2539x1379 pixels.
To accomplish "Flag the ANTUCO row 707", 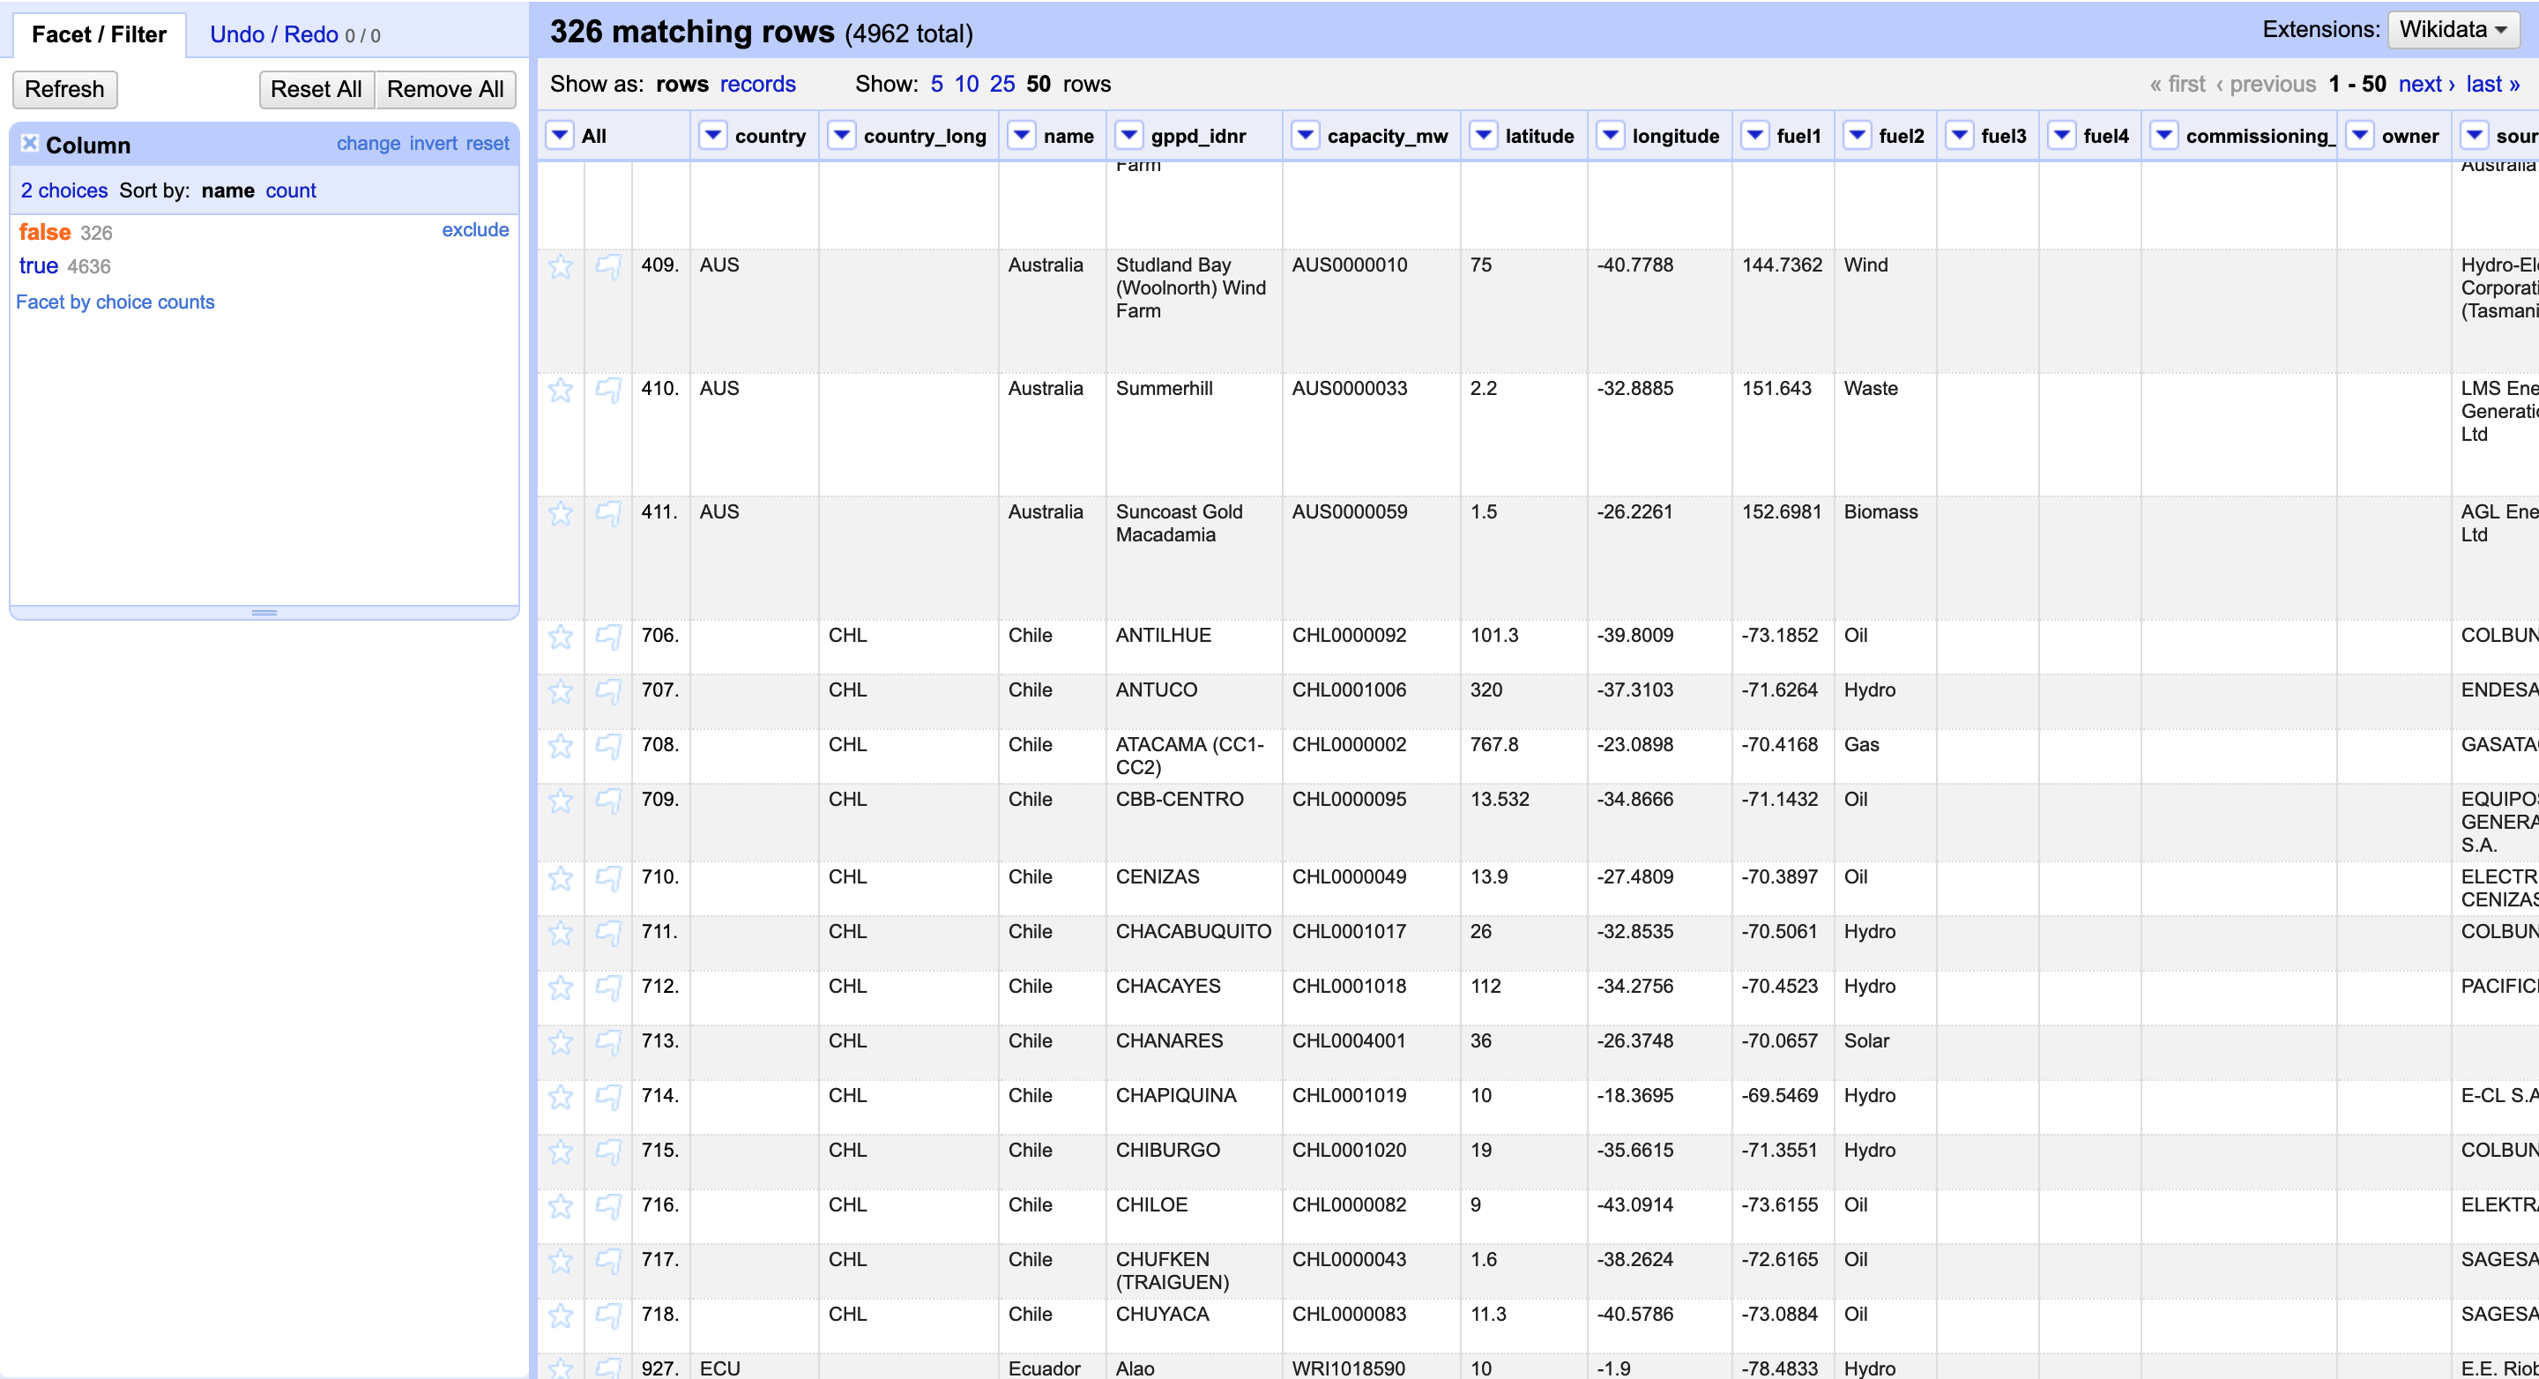I will pyautogui.click(x=608, y=691).
